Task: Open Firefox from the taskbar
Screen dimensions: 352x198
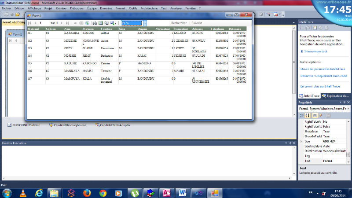Action: 87,193
